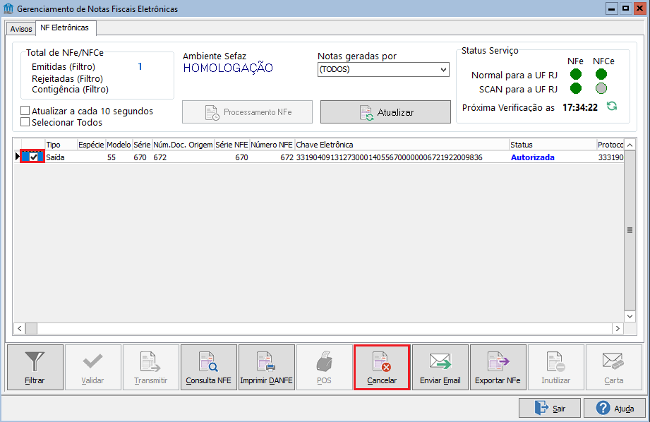Open the Carta envelope button
The height and width of the screenshot is (422, 650).
[613, 367]
